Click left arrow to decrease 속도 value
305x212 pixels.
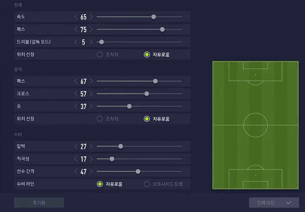76,17
